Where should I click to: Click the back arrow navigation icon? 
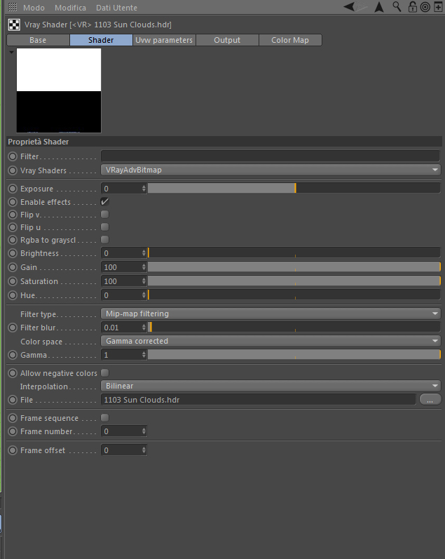349,7
